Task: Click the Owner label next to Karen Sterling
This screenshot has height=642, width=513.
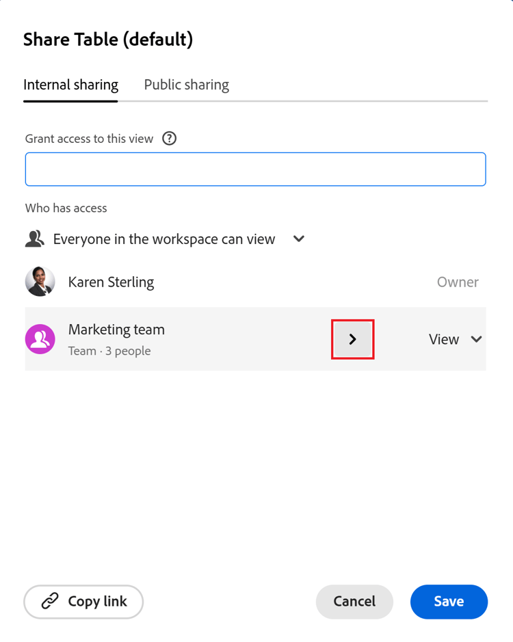Action: 458,282
